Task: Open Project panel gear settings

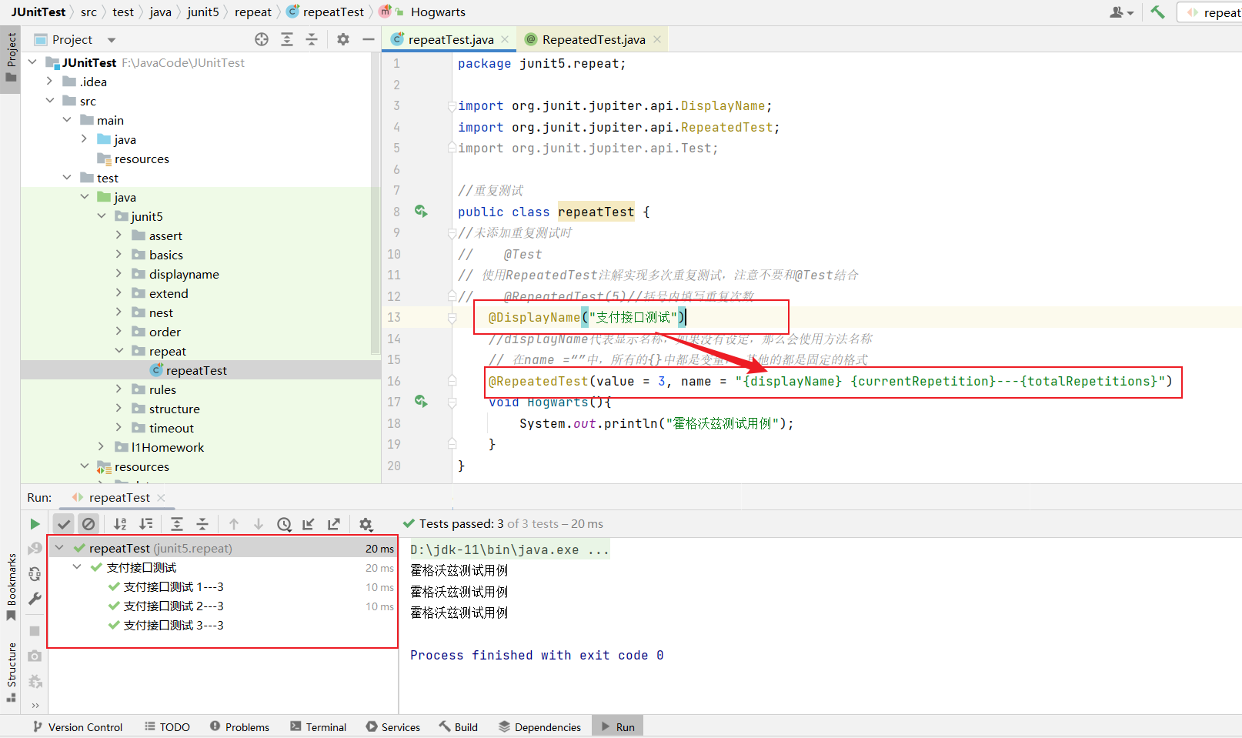Action: click(x=343, y=39)
